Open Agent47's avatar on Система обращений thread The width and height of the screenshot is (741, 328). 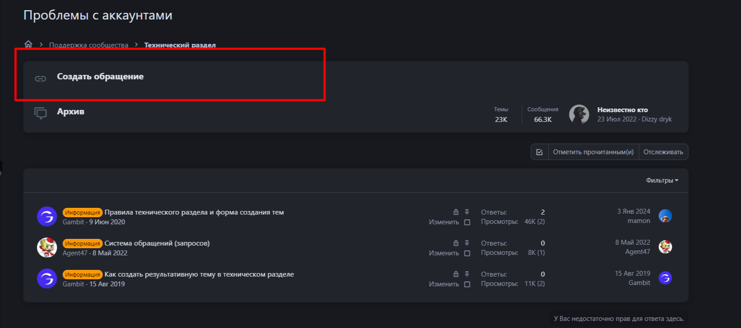pyautogui.click(x=47, y=248)
